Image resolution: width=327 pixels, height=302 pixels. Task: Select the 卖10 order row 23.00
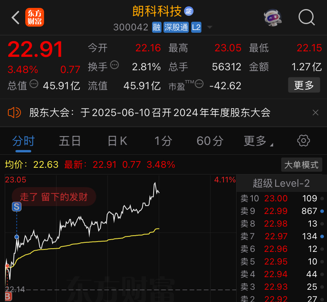coord(282,199)
